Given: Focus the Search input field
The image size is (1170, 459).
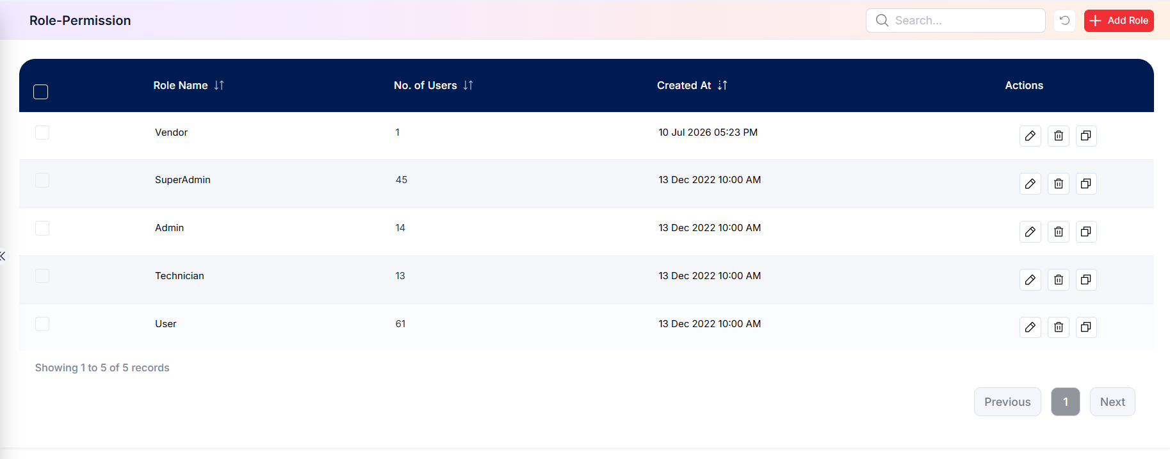Looking at the screenshot, I should 955,20.
